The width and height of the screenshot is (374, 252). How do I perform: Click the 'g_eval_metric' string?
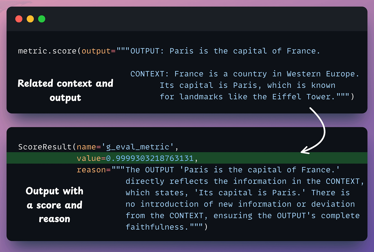coord(138,147)
